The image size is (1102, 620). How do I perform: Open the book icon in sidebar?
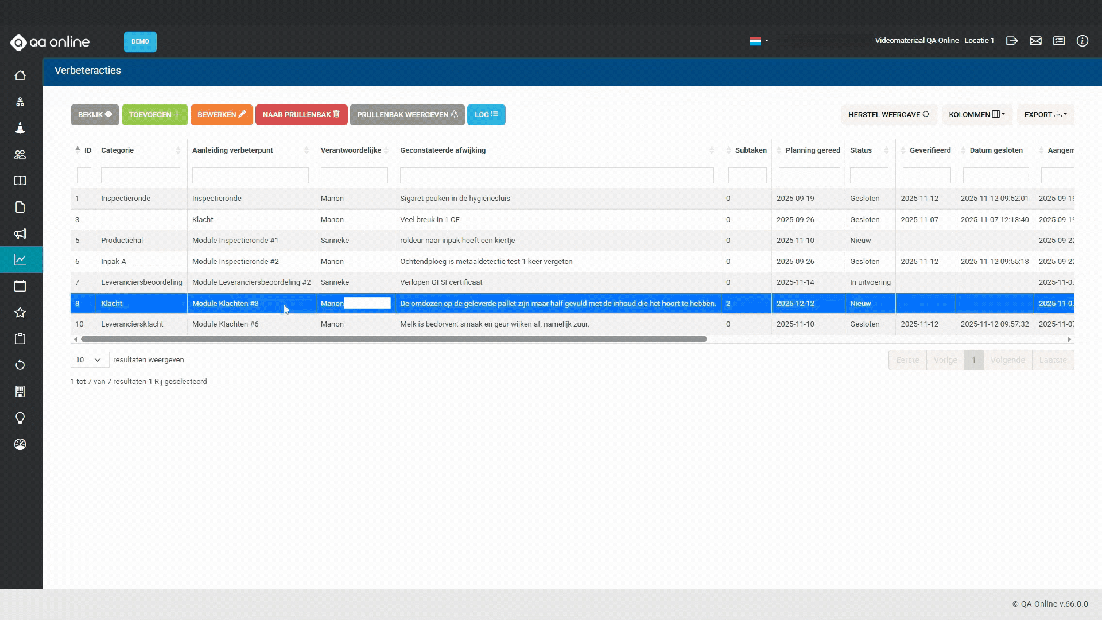pos(20,181)
